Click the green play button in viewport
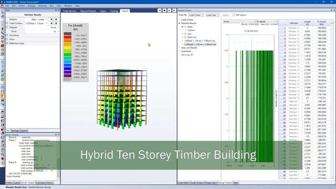The height and width of the screenshot is (189, 336). tap(169, 10)
